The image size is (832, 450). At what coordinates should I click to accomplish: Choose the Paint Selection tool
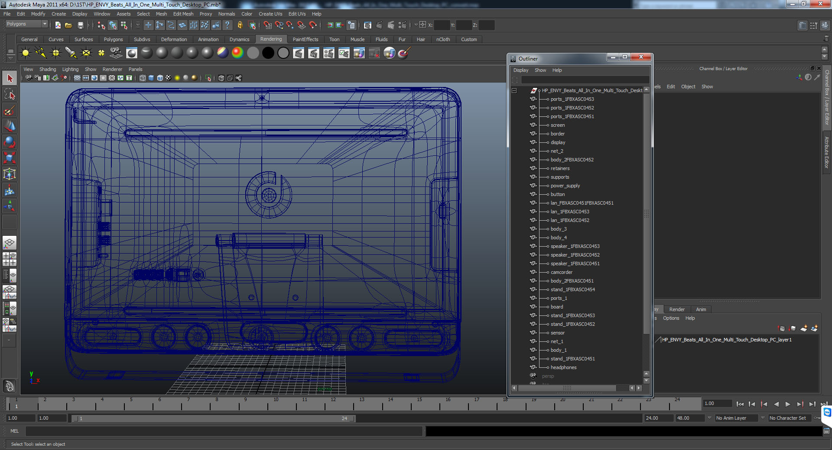coord(10,110)
